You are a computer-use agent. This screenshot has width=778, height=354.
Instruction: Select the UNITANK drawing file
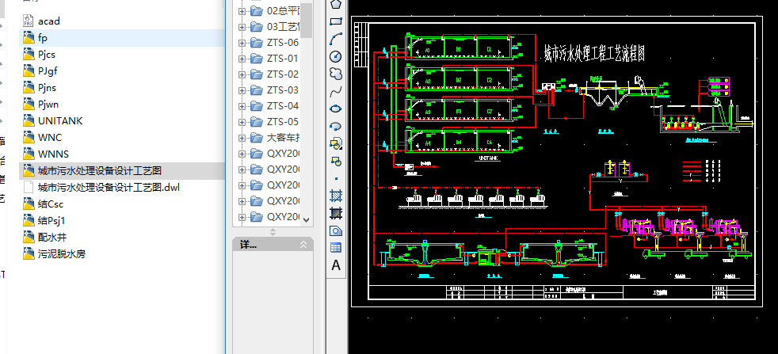(x=59, y=121)
